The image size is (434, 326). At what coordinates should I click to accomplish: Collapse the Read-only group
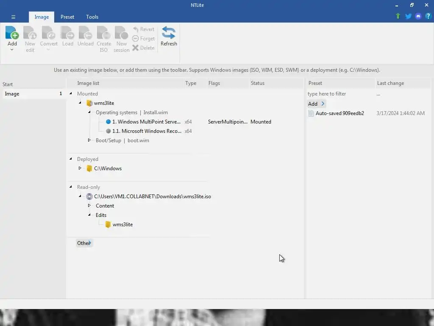pyautogui.click(x=71, y=187)
